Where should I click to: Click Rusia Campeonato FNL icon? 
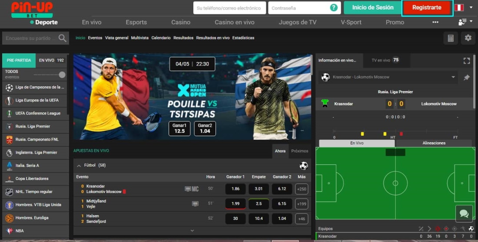click(x=10, y=140)
